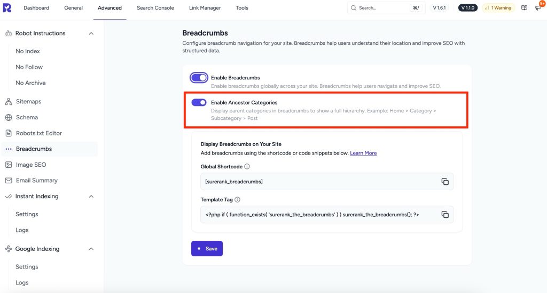The image size is (547, 293).
Task: Select the Robots.txt Editor sidebar item
Action: point(39,133)
